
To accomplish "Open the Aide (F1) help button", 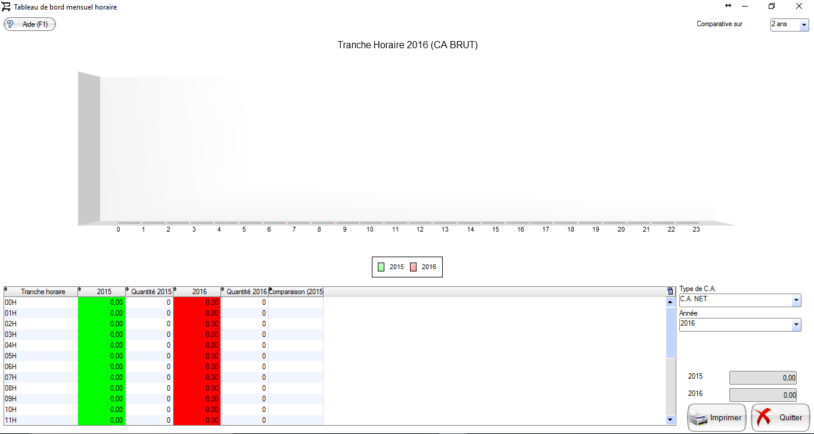I will (30, 24).
